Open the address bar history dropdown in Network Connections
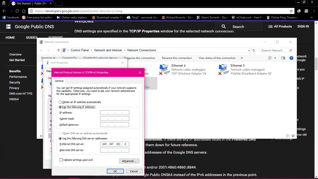The image size is (318, 179). [249, 50]
